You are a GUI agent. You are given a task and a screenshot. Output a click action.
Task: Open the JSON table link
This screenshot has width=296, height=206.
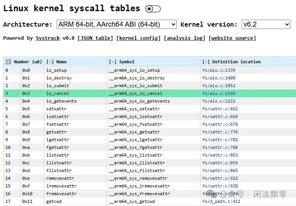click(95, 38)
